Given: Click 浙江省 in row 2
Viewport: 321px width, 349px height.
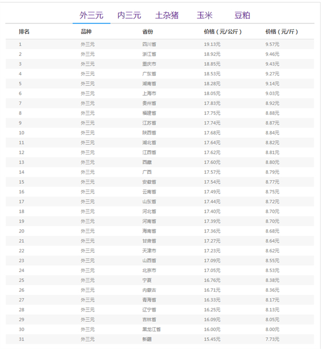Looking at the screenshot, I should pos(149,54).
